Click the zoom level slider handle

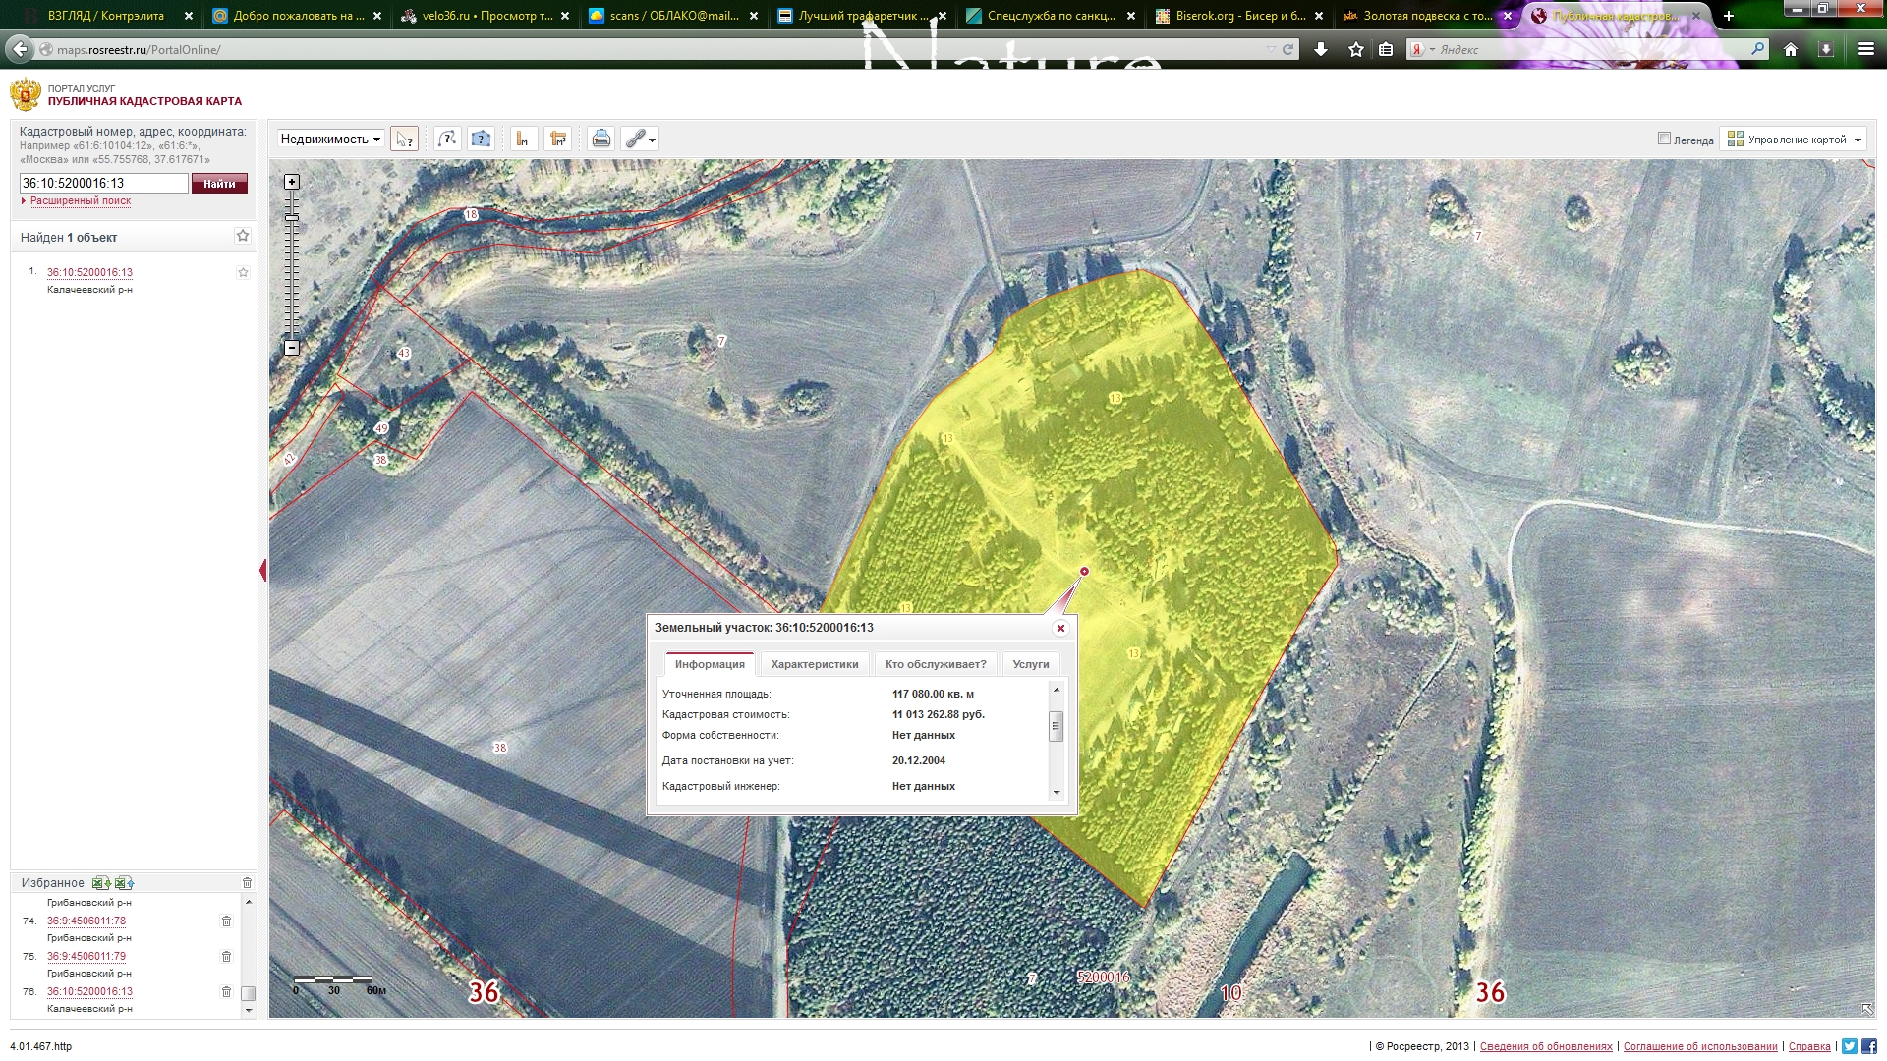[292, 217]
